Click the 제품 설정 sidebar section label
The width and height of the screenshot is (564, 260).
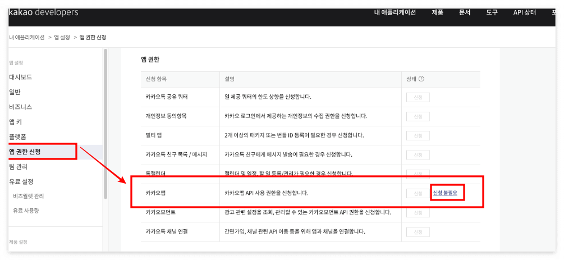(x=18, y=241)
